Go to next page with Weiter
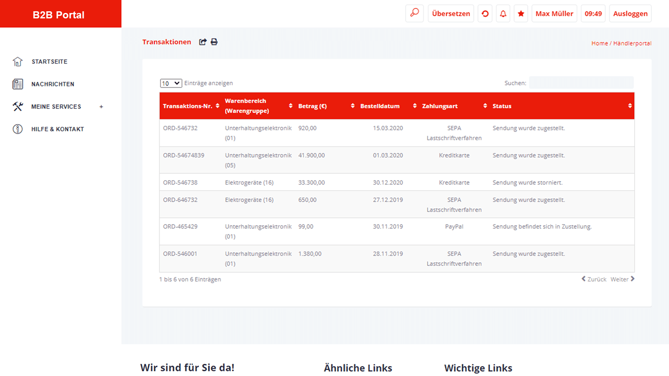The height and width of the screenshot is (376, 669). (x=622, y=279)
